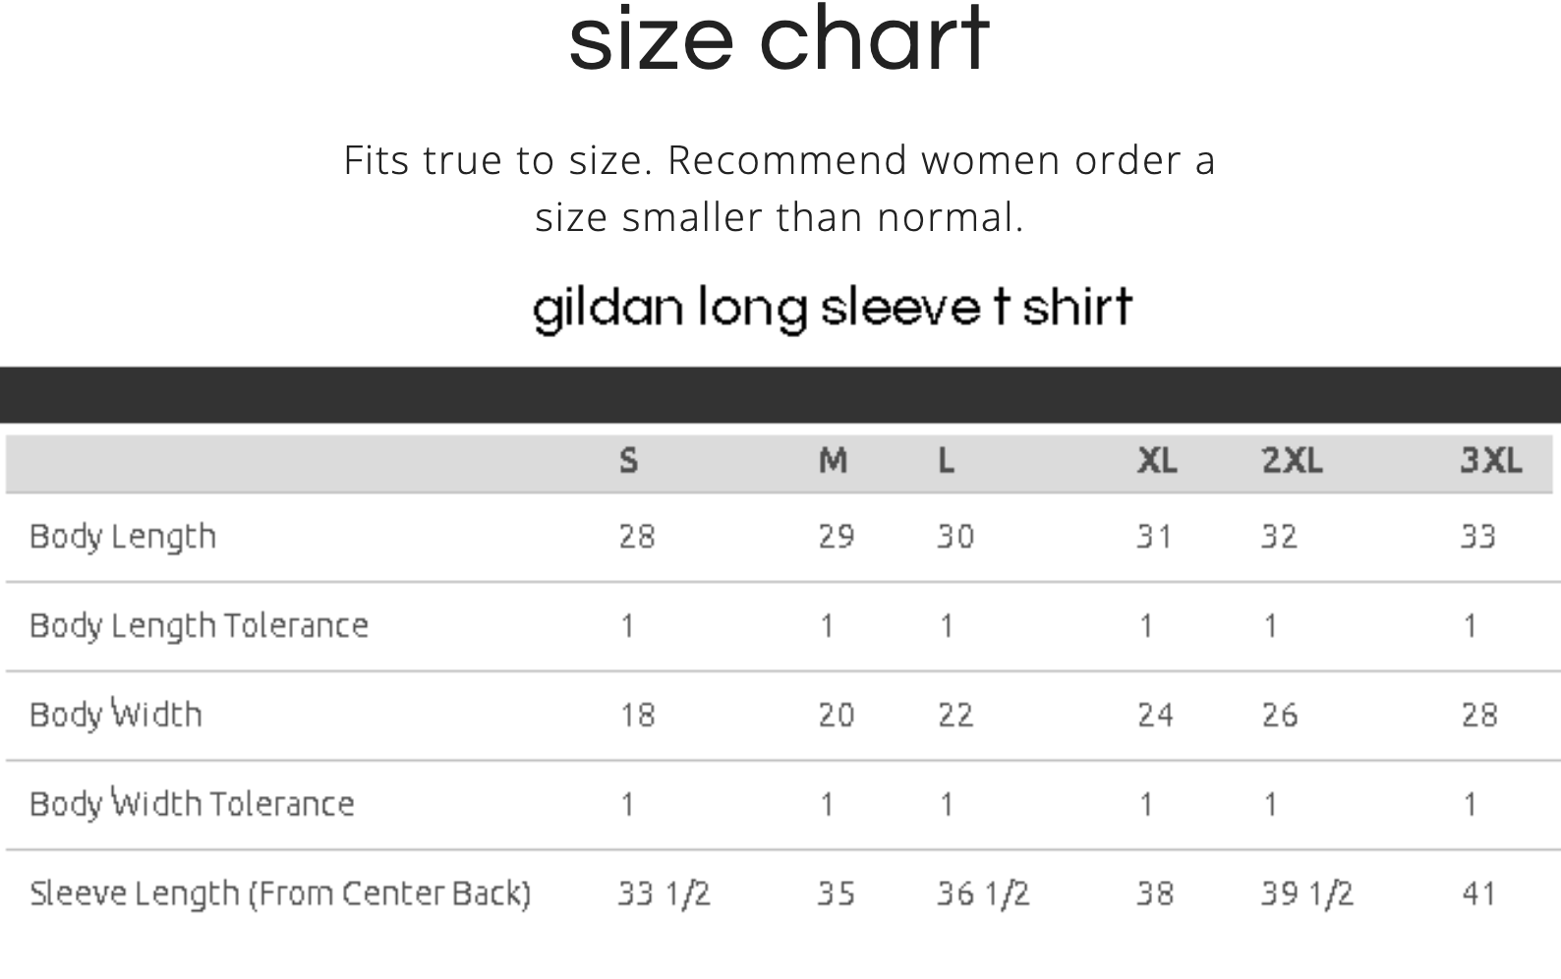Click the Sleeve Length (From Center Back) label
Screen dimensions: 1561x979
pos(280,893)
